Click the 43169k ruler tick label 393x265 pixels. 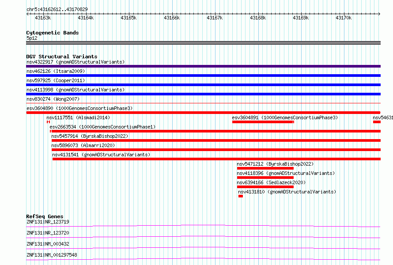click(301, 18)
